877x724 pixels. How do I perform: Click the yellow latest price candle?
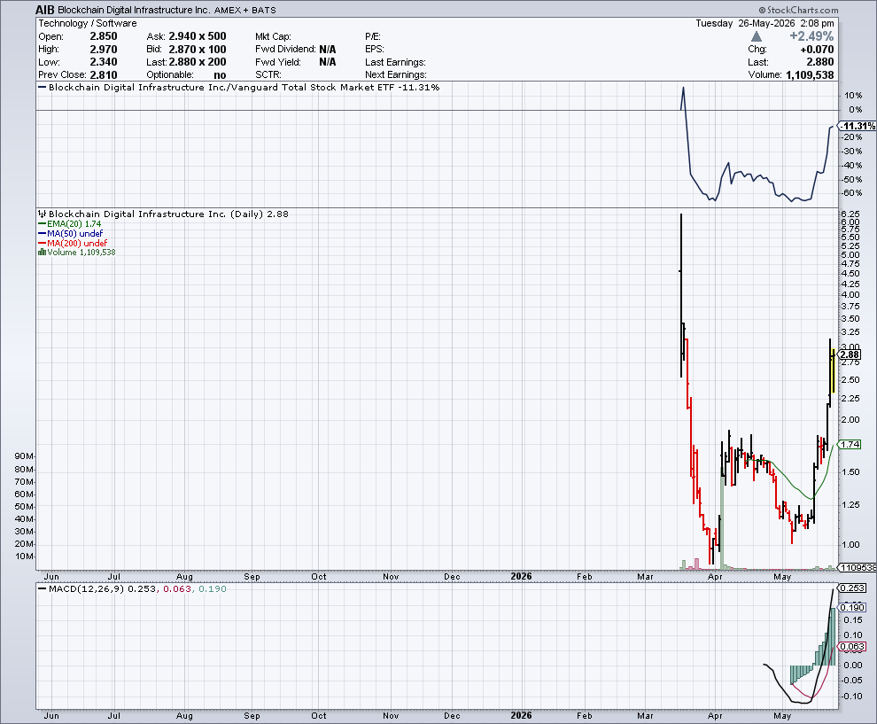pos(833,370)
